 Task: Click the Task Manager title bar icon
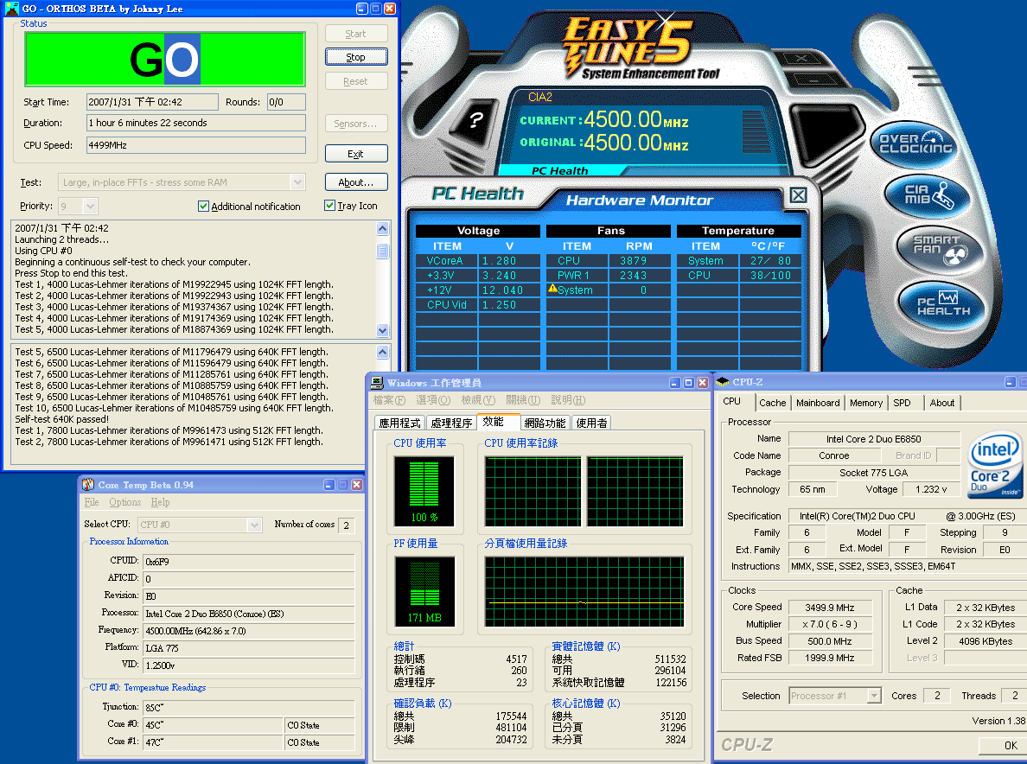point(377,382)
